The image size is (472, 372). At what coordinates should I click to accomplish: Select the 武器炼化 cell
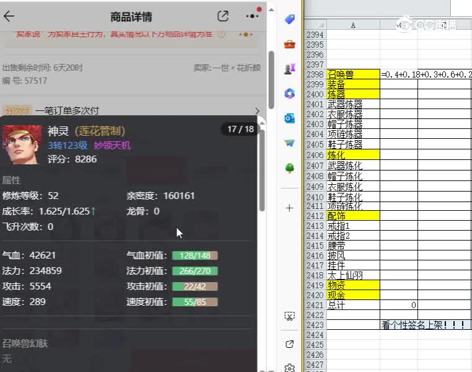[353, 166]
